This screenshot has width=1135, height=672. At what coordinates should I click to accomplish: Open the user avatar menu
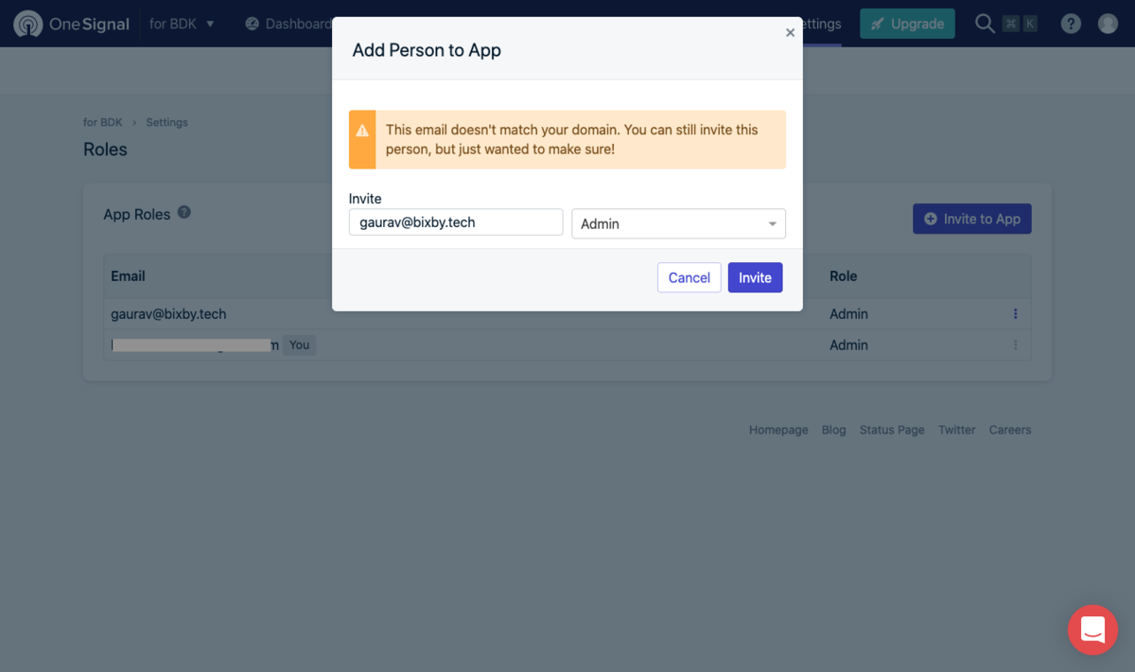tap(1108, 24)
